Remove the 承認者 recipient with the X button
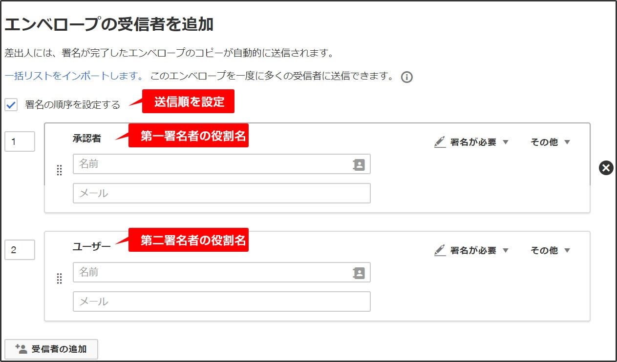The width and height of the screenshot is (617, 362). coord(606,168)
